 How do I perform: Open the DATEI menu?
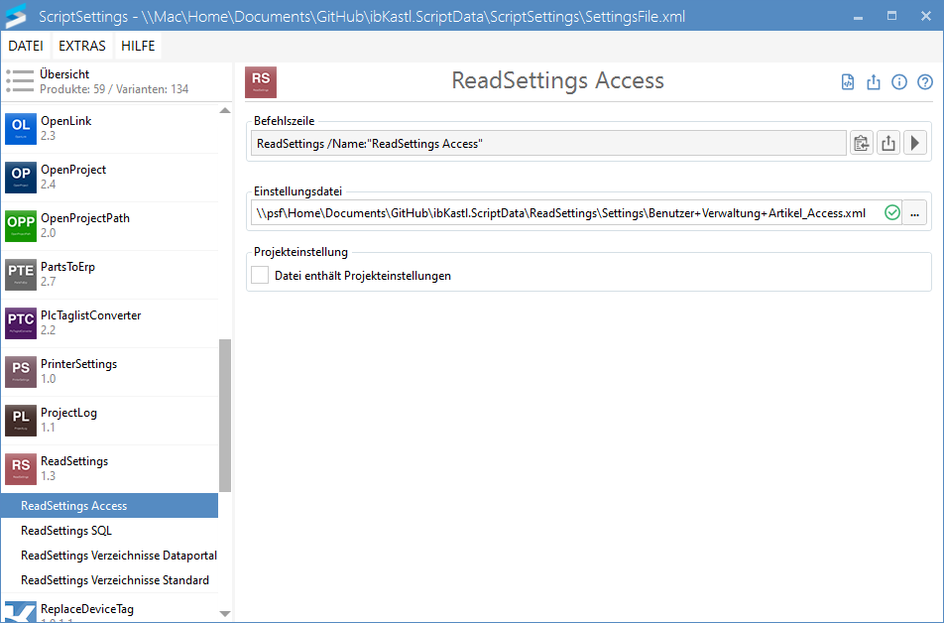[26, 47]
